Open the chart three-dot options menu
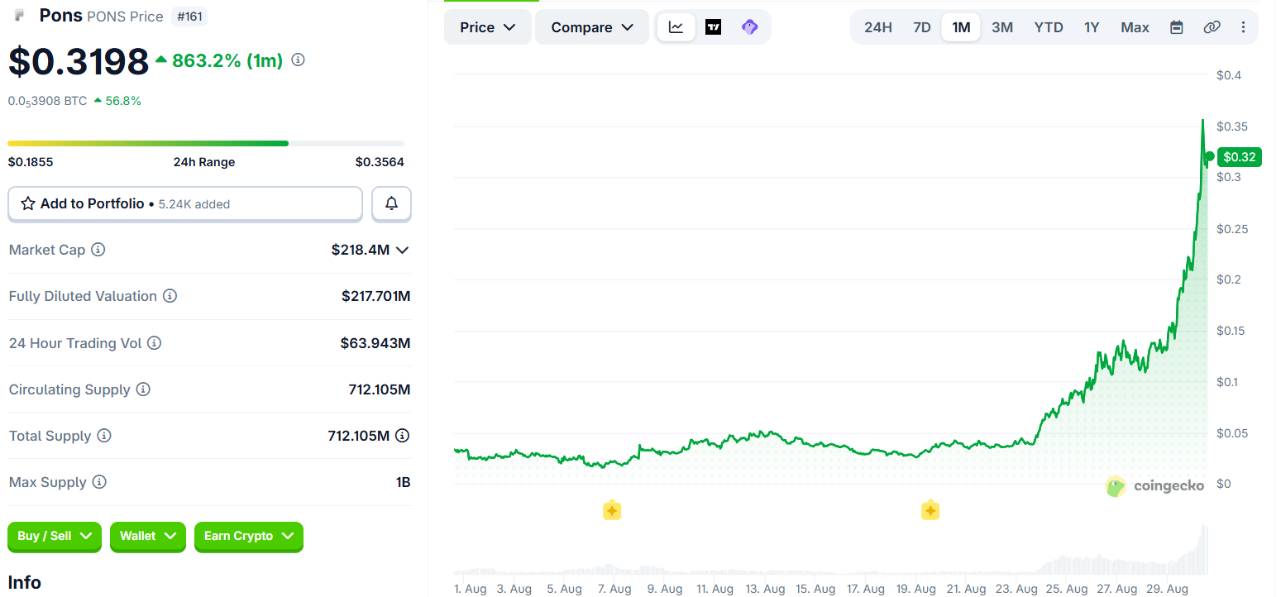 tap(1243, 27)
